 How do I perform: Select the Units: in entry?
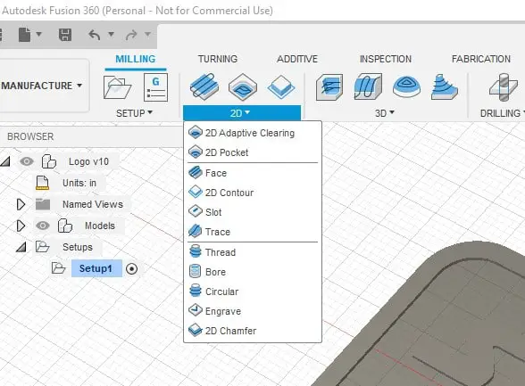(x=79, y=183)
